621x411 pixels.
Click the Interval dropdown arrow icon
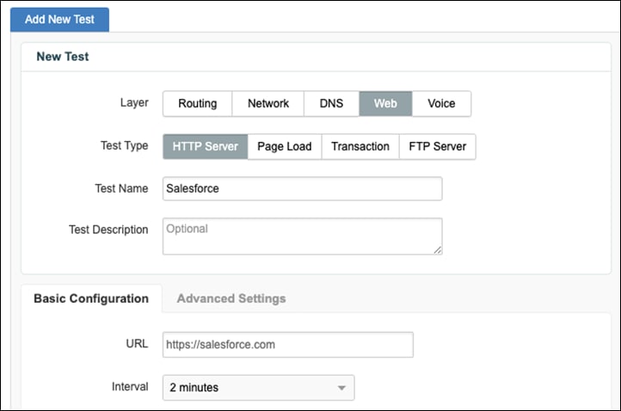click(x=341, y=388)
